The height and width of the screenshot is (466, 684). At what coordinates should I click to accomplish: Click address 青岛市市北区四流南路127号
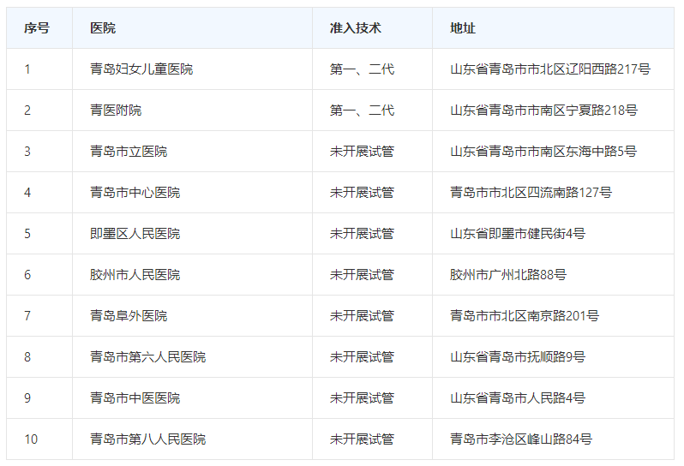tap(531, 193)
